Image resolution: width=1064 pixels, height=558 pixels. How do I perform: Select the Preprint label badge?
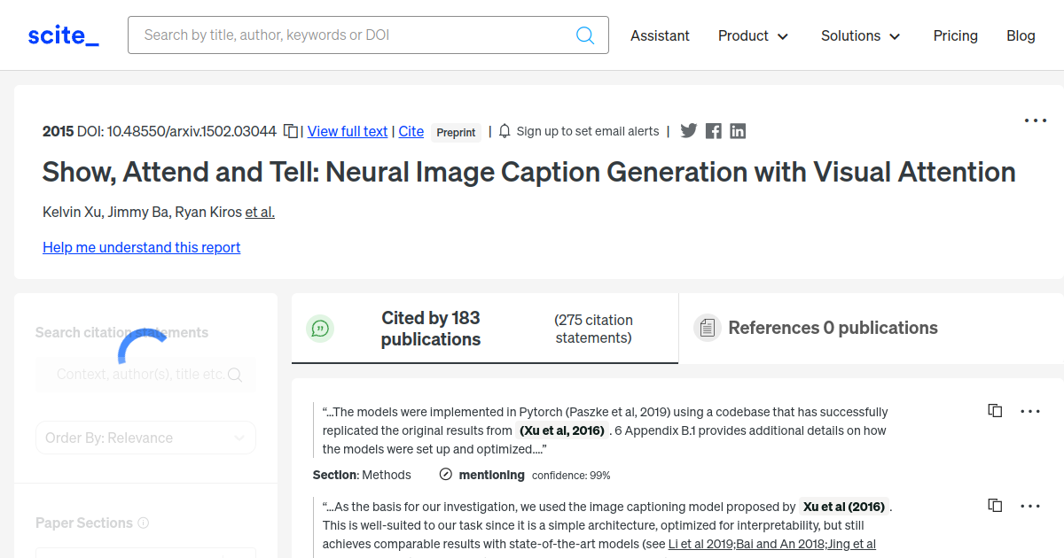tap(455, 132)
